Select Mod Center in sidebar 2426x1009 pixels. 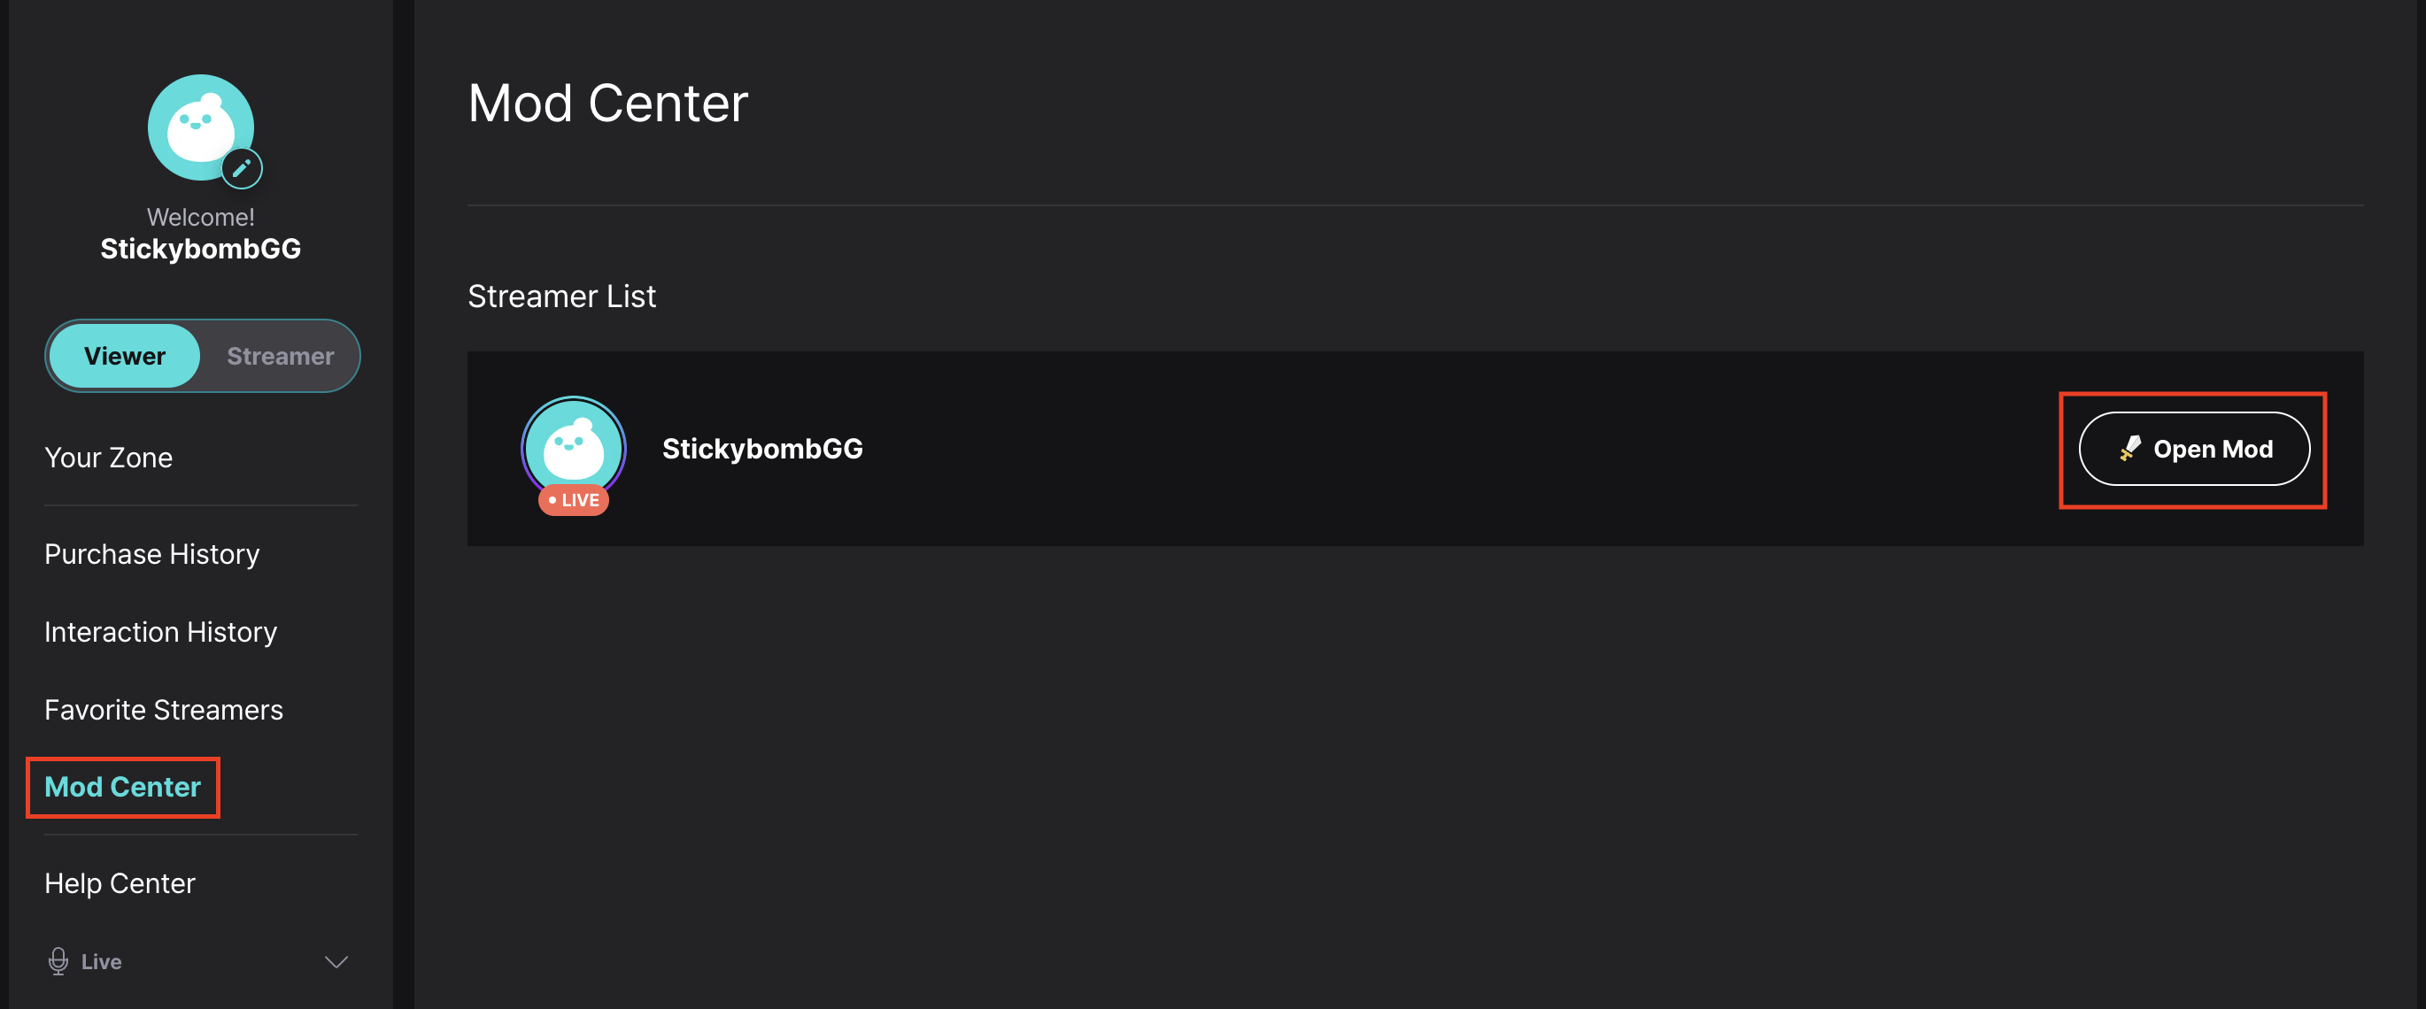click(122, 787)
